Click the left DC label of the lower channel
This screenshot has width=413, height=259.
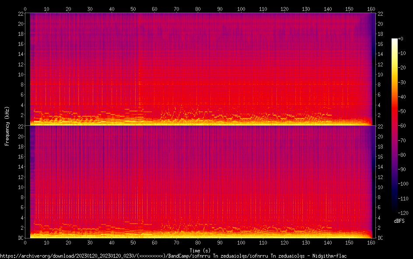click(x=20, y=238)
